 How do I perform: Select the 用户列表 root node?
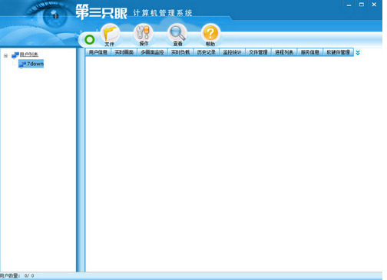point(29,54)
